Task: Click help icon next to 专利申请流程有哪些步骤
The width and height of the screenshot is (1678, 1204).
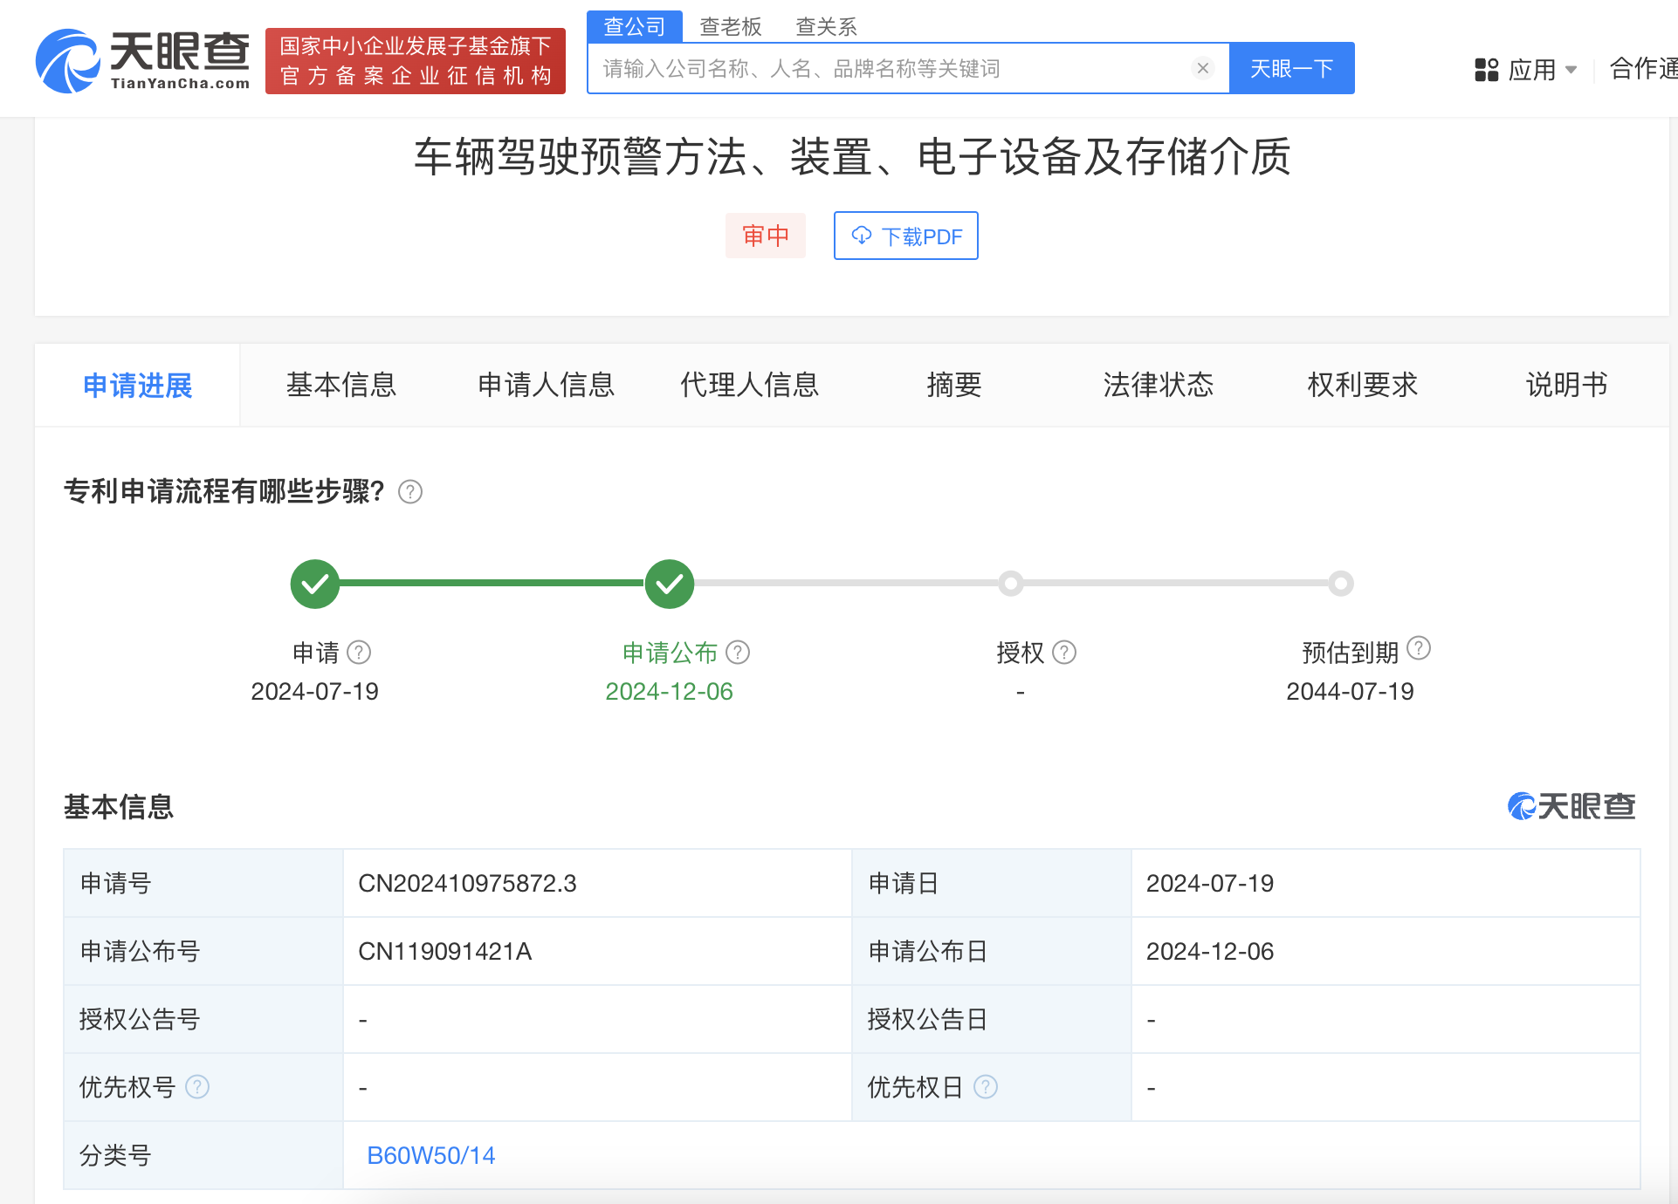Action: pos(410,492)
